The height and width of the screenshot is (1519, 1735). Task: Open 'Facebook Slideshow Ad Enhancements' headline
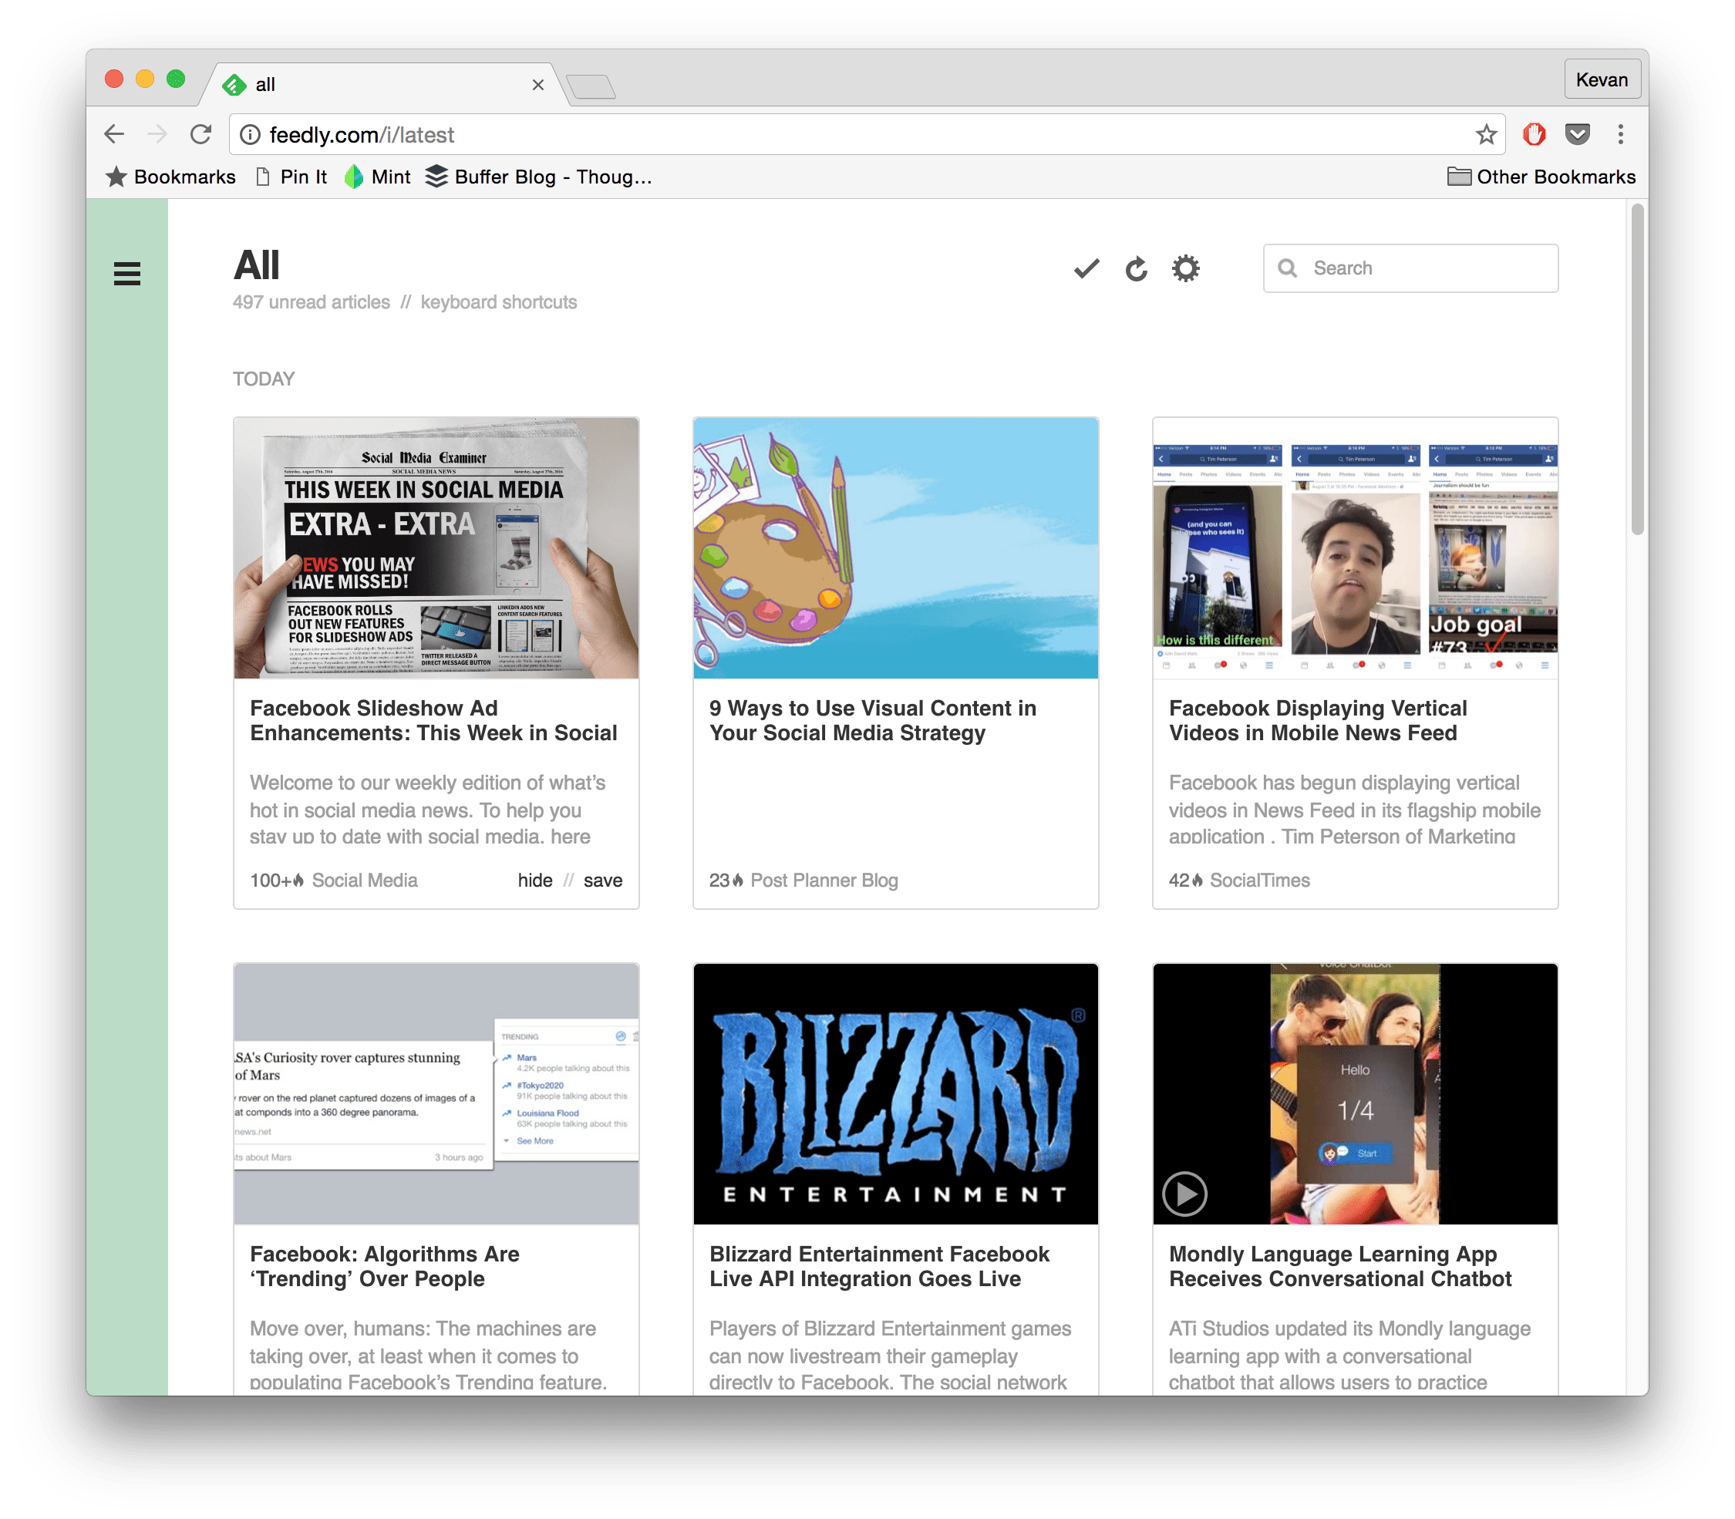pyautogui.click(x=433, y=719)
